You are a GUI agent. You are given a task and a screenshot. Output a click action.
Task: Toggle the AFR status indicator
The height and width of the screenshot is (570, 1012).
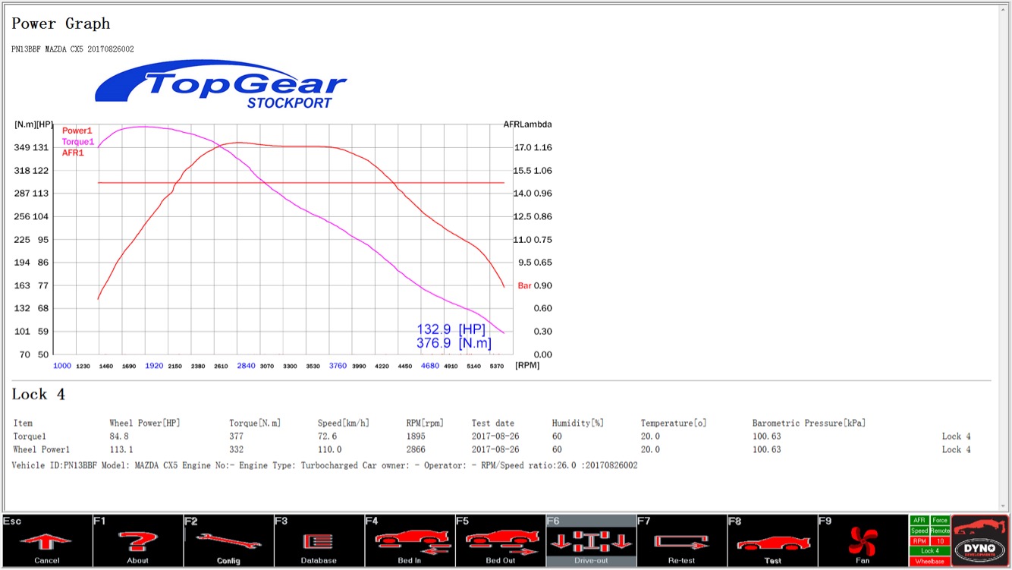919,521
